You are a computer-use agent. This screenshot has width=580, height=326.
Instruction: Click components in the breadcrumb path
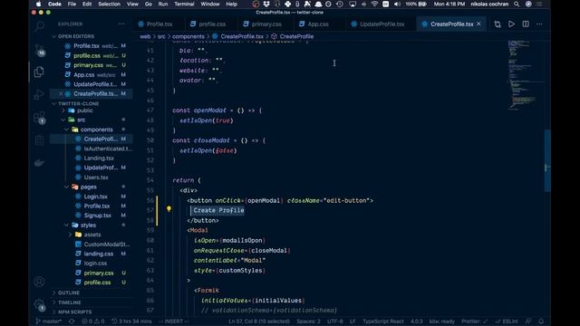188,36
